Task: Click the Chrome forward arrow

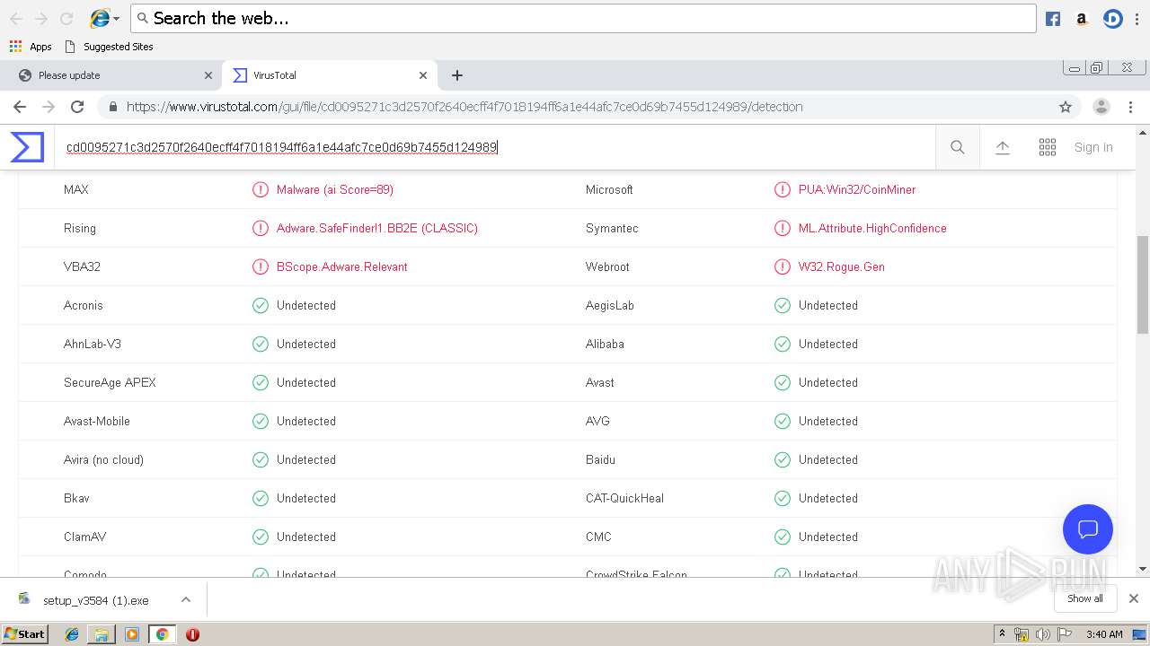Action: 49,107
